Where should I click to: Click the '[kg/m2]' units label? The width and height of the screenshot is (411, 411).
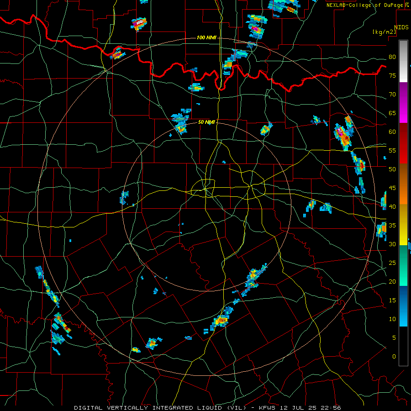[x=384, y=32]
